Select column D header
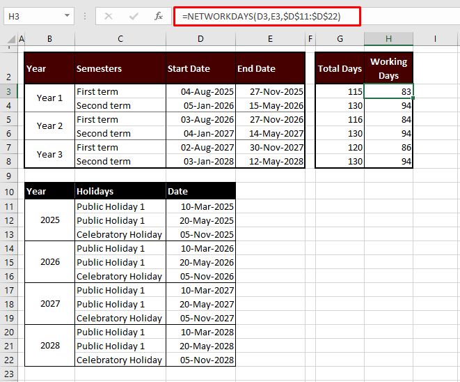The width and height of the screenshot is (460, 382). (x=200, y=39)
